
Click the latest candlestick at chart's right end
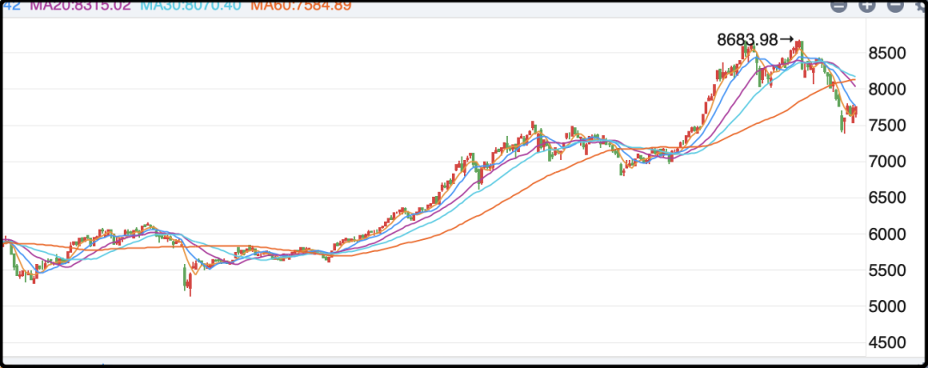855,111
